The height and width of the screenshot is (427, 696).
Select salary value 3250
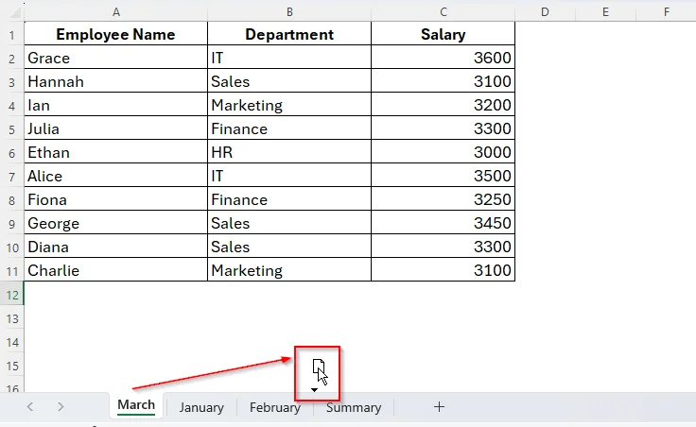click(x=443, y=199)
